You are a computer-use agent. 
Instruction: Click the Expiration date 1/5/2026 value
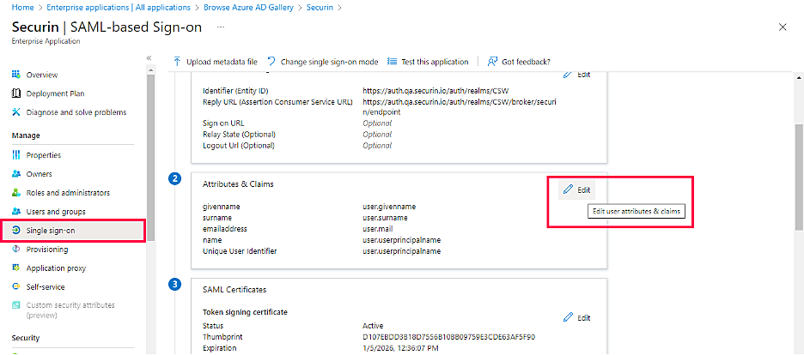(x=401, y=348)
